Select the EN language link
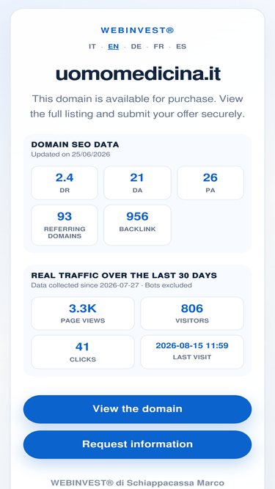Image resolution: width=275 pixels, height=489 pixels. [113, 46]
